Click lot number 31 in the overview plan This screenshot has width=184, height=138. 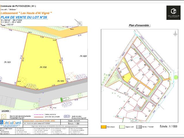tap(148, 80)
